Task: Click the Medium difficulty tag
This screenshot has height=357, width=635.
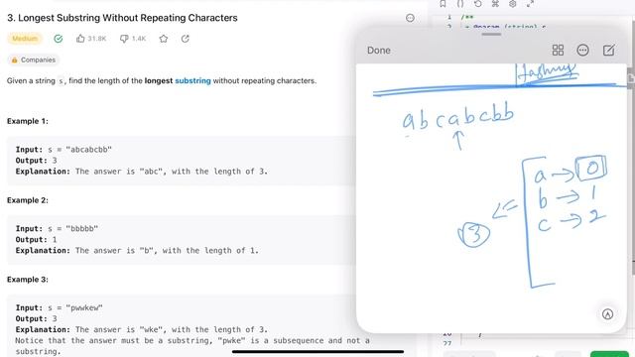Action: [25, 39]
